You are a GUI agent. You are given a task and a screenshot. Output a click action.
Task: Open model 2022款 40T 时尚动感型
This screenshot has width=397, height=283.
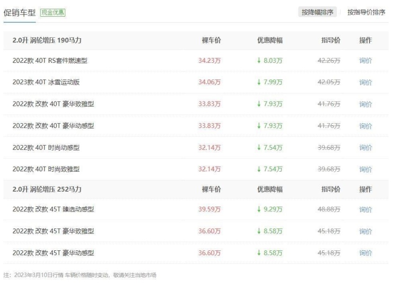pos(46,148)
